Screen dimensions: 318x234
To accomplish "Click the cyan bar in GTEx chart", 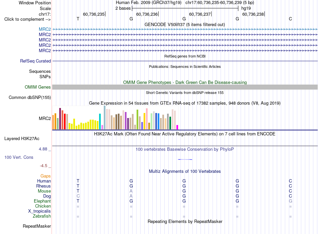I will pyautogui.click(x=100, y=122).
